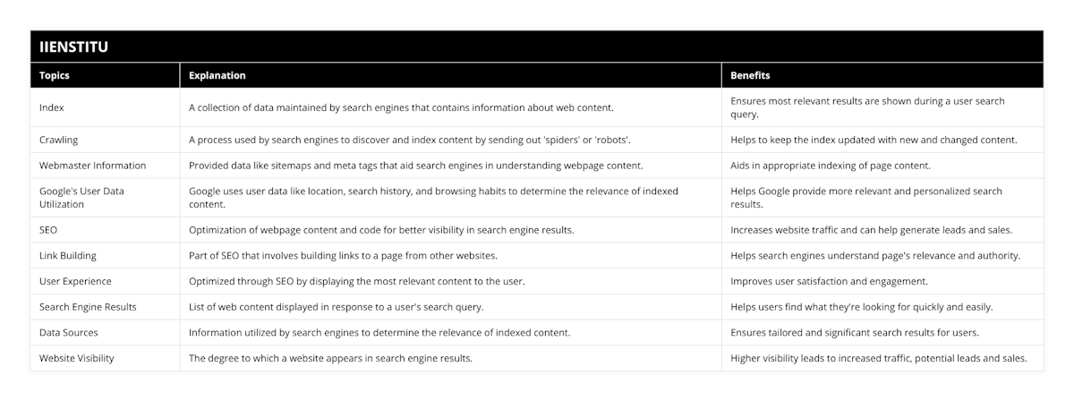
Task: Select the Webmaster Information topic
Action: 92,166
